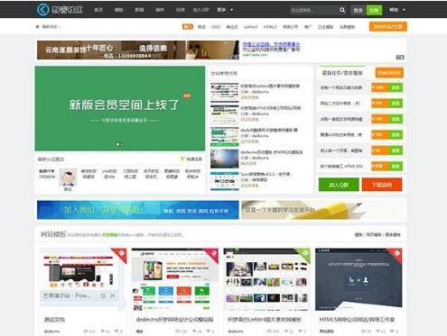Click pink corner ribbon on dedecms织梦 card
Screen dimensions: 447x336
coord(212,254)
